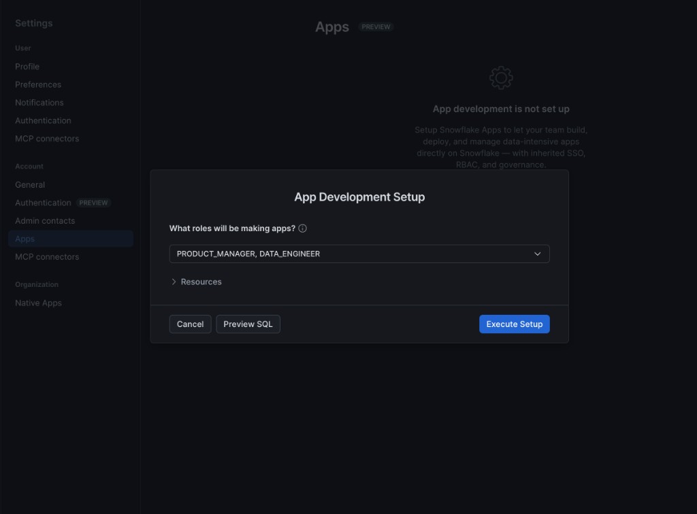
Task: Click the App Development Setup heading
Action: (359, 196)
